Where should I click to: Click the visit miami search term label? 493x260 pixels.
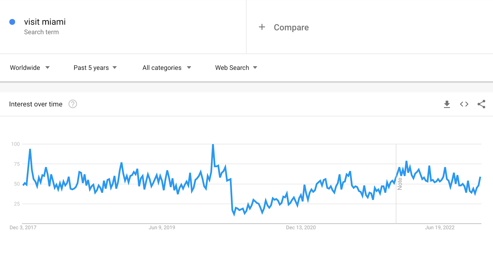(45, 22)
